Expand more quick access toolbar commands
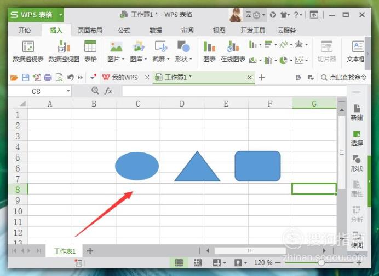379x276 pixels. 80,78
